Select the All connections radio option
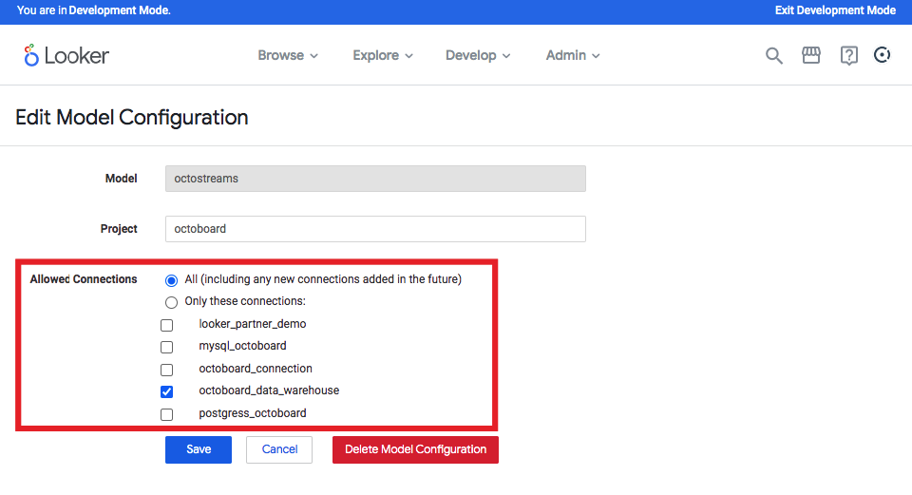Image resolution: width=912 pixels, height=495 pixels. point(171,280)
